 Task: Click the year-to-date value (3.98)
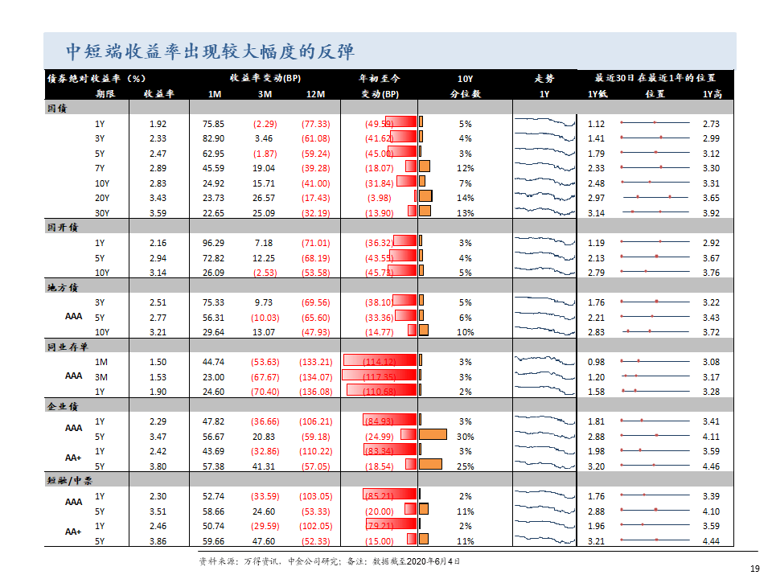tap(379, 198)
